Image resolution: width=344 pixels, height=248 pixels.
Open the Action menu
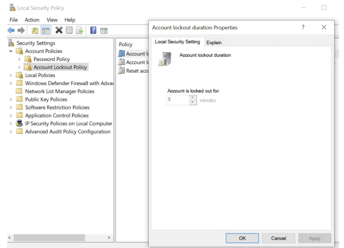coord(32,20)
